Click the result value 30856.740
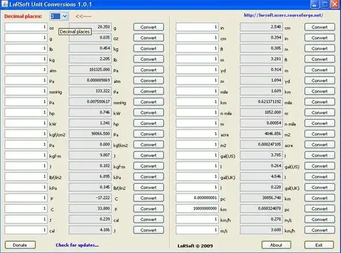Screen dimensions: 341x253 click(261, 197)
